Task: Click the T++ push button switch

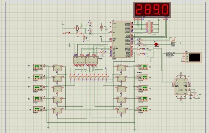Action: (142, 49)
